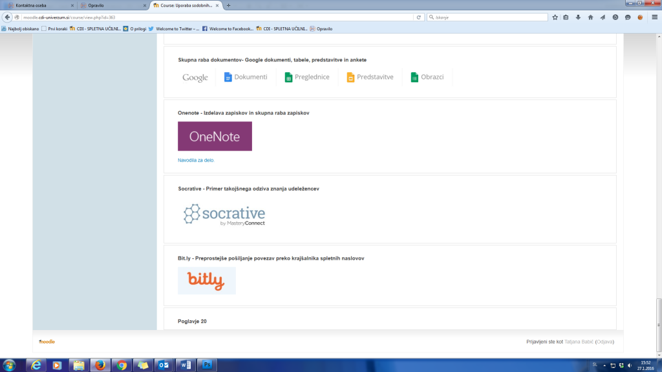Go to Firefox home page icon

[x=590, y=17]
